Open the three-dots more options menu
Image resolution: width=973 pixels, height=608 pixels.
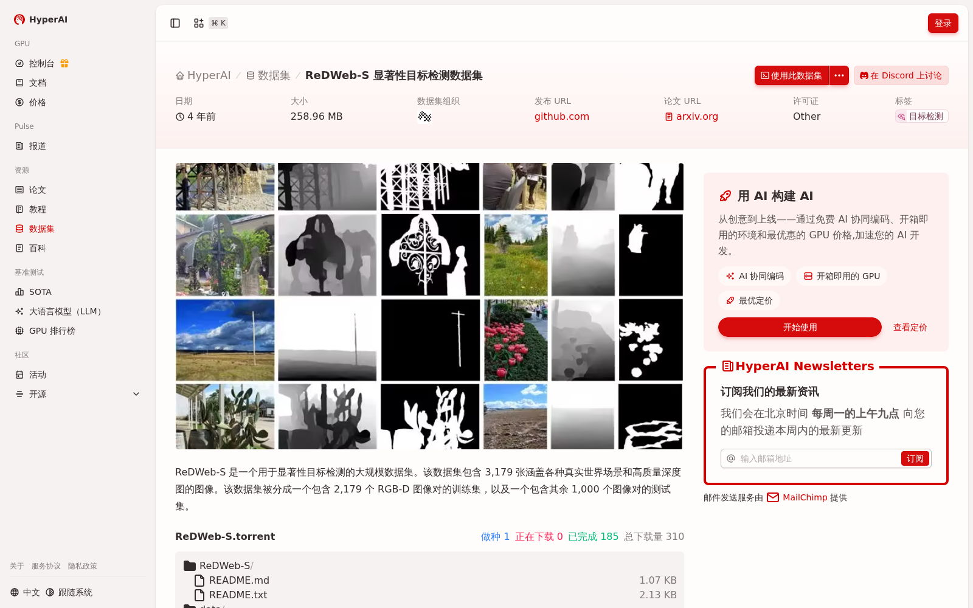click(839, 75)
